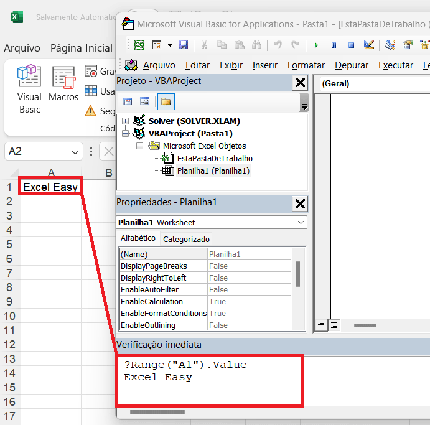Screen dimensions: 430x425
Task: Switch to the Categorizado tab
Action: (x=187, y=239)
